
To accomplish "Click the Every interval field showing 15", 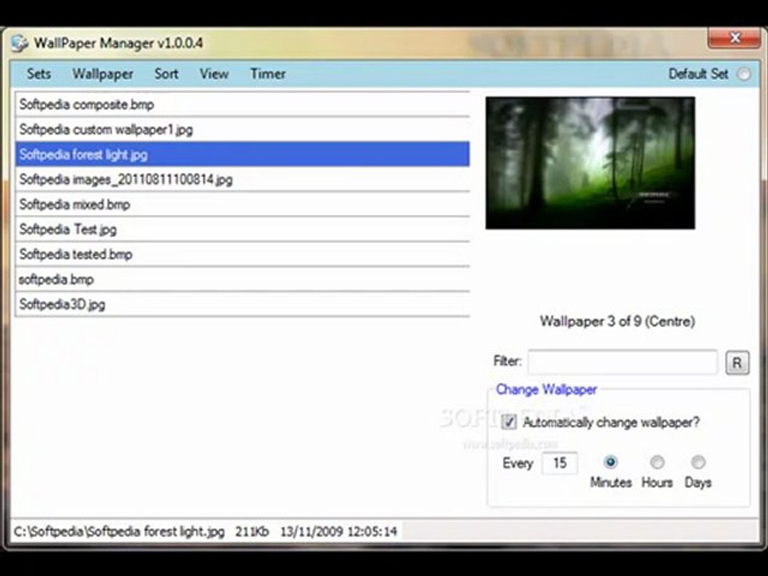I will tap(560, 463).
